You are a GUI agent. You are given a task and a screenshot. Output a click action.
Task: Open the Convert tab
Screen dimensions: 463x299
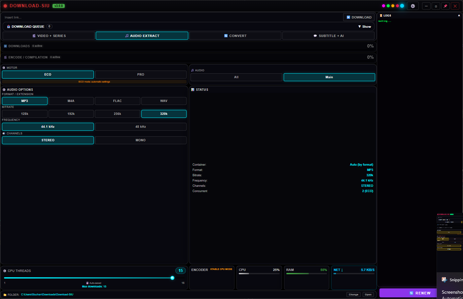click(235, 36)
